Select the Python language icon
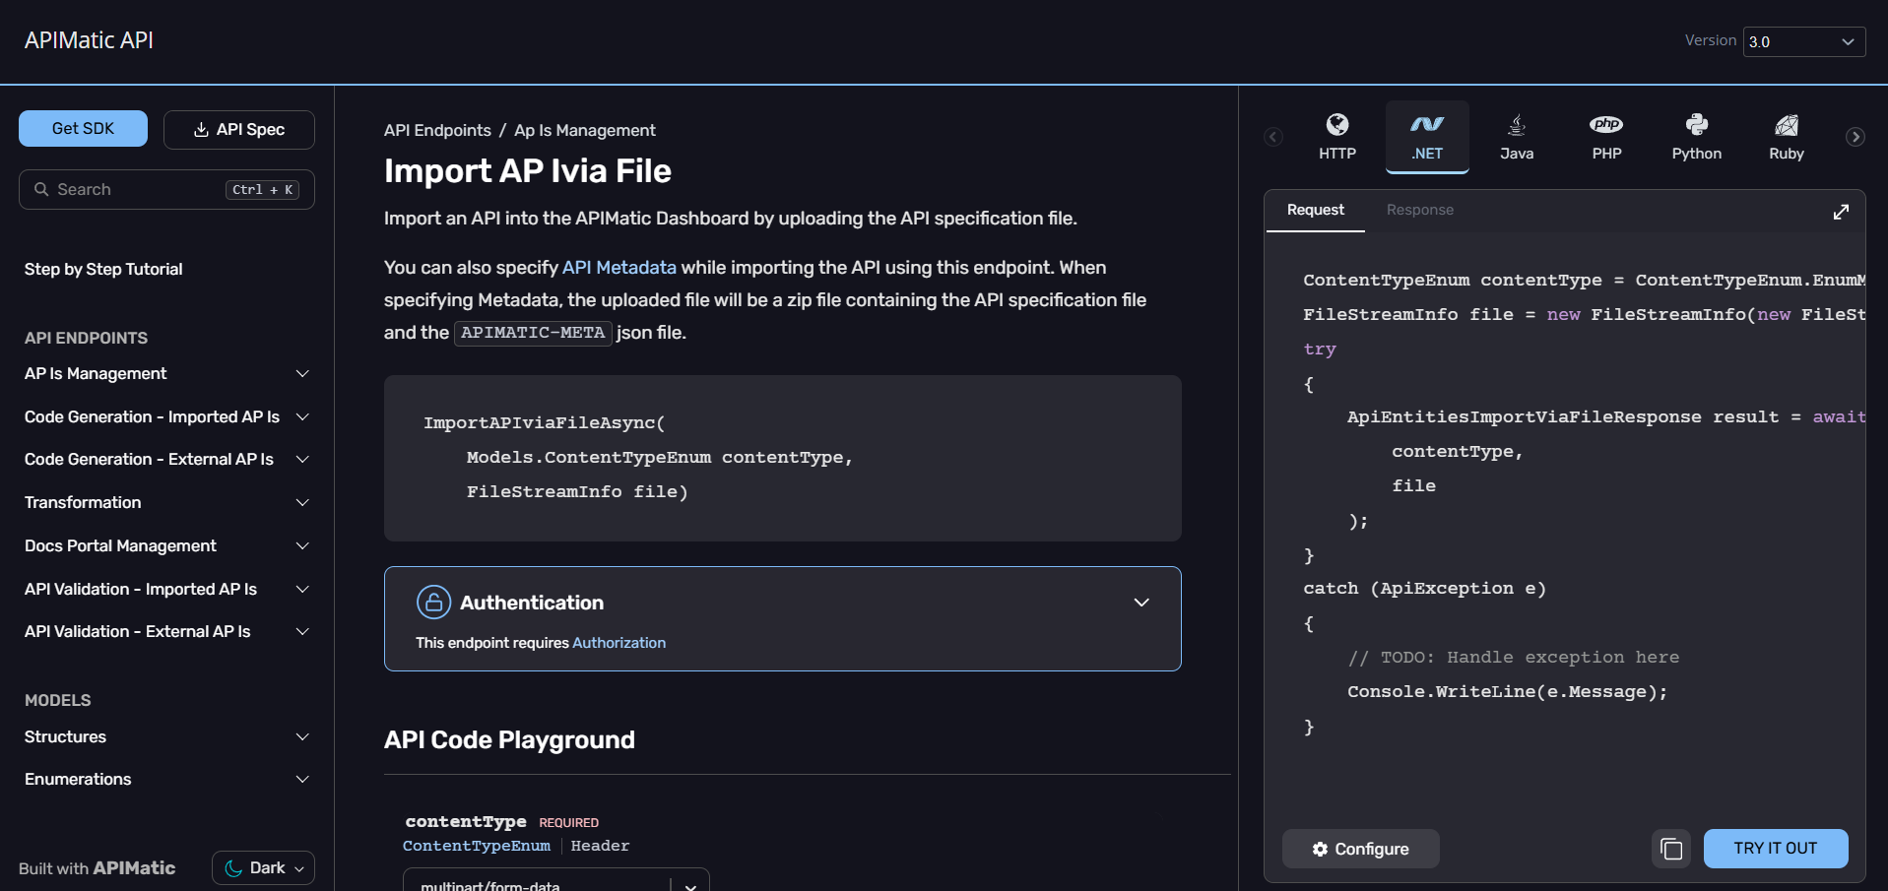1888x891 pixels. (x=1696, y=137)
